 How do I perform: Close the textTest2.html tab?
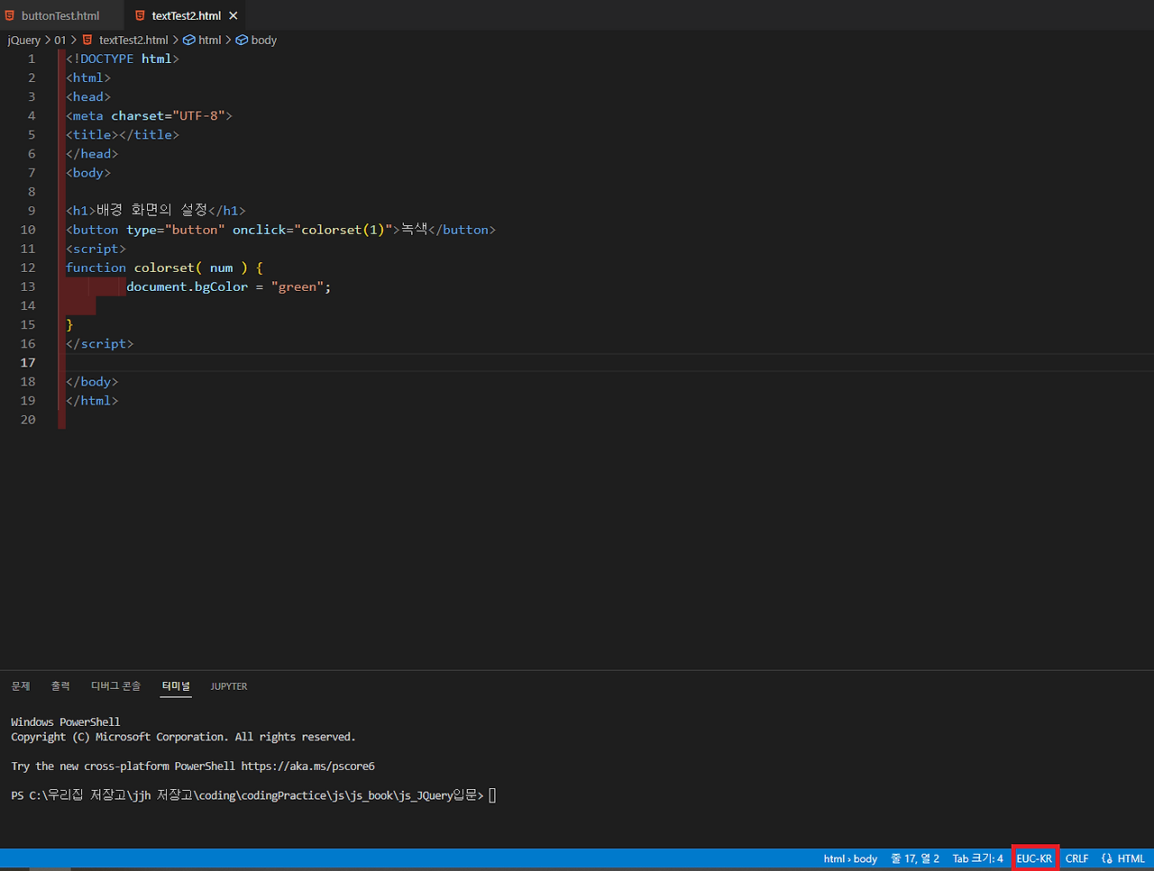tap(233, 15)
